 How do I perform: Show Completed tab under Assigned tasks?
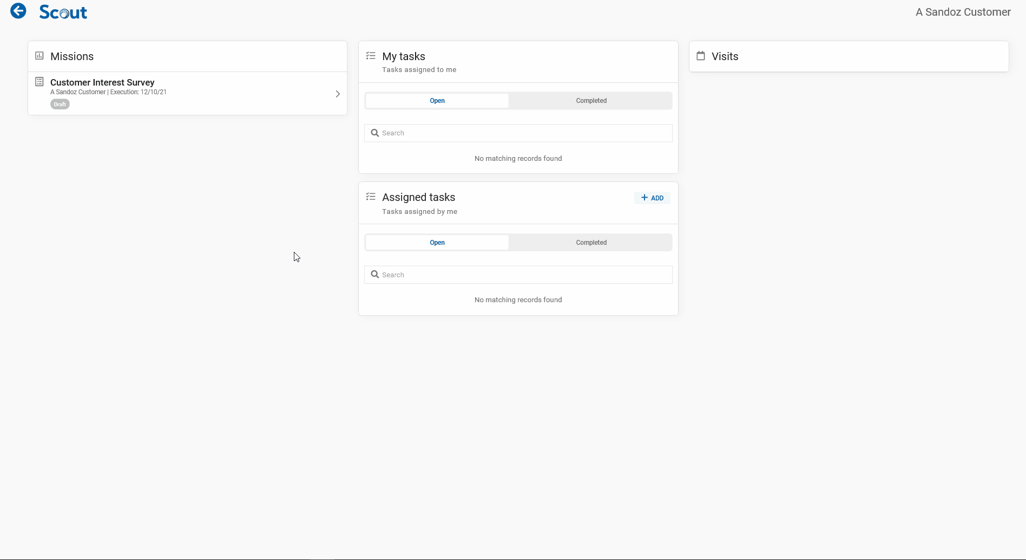(x=591, y=243)
